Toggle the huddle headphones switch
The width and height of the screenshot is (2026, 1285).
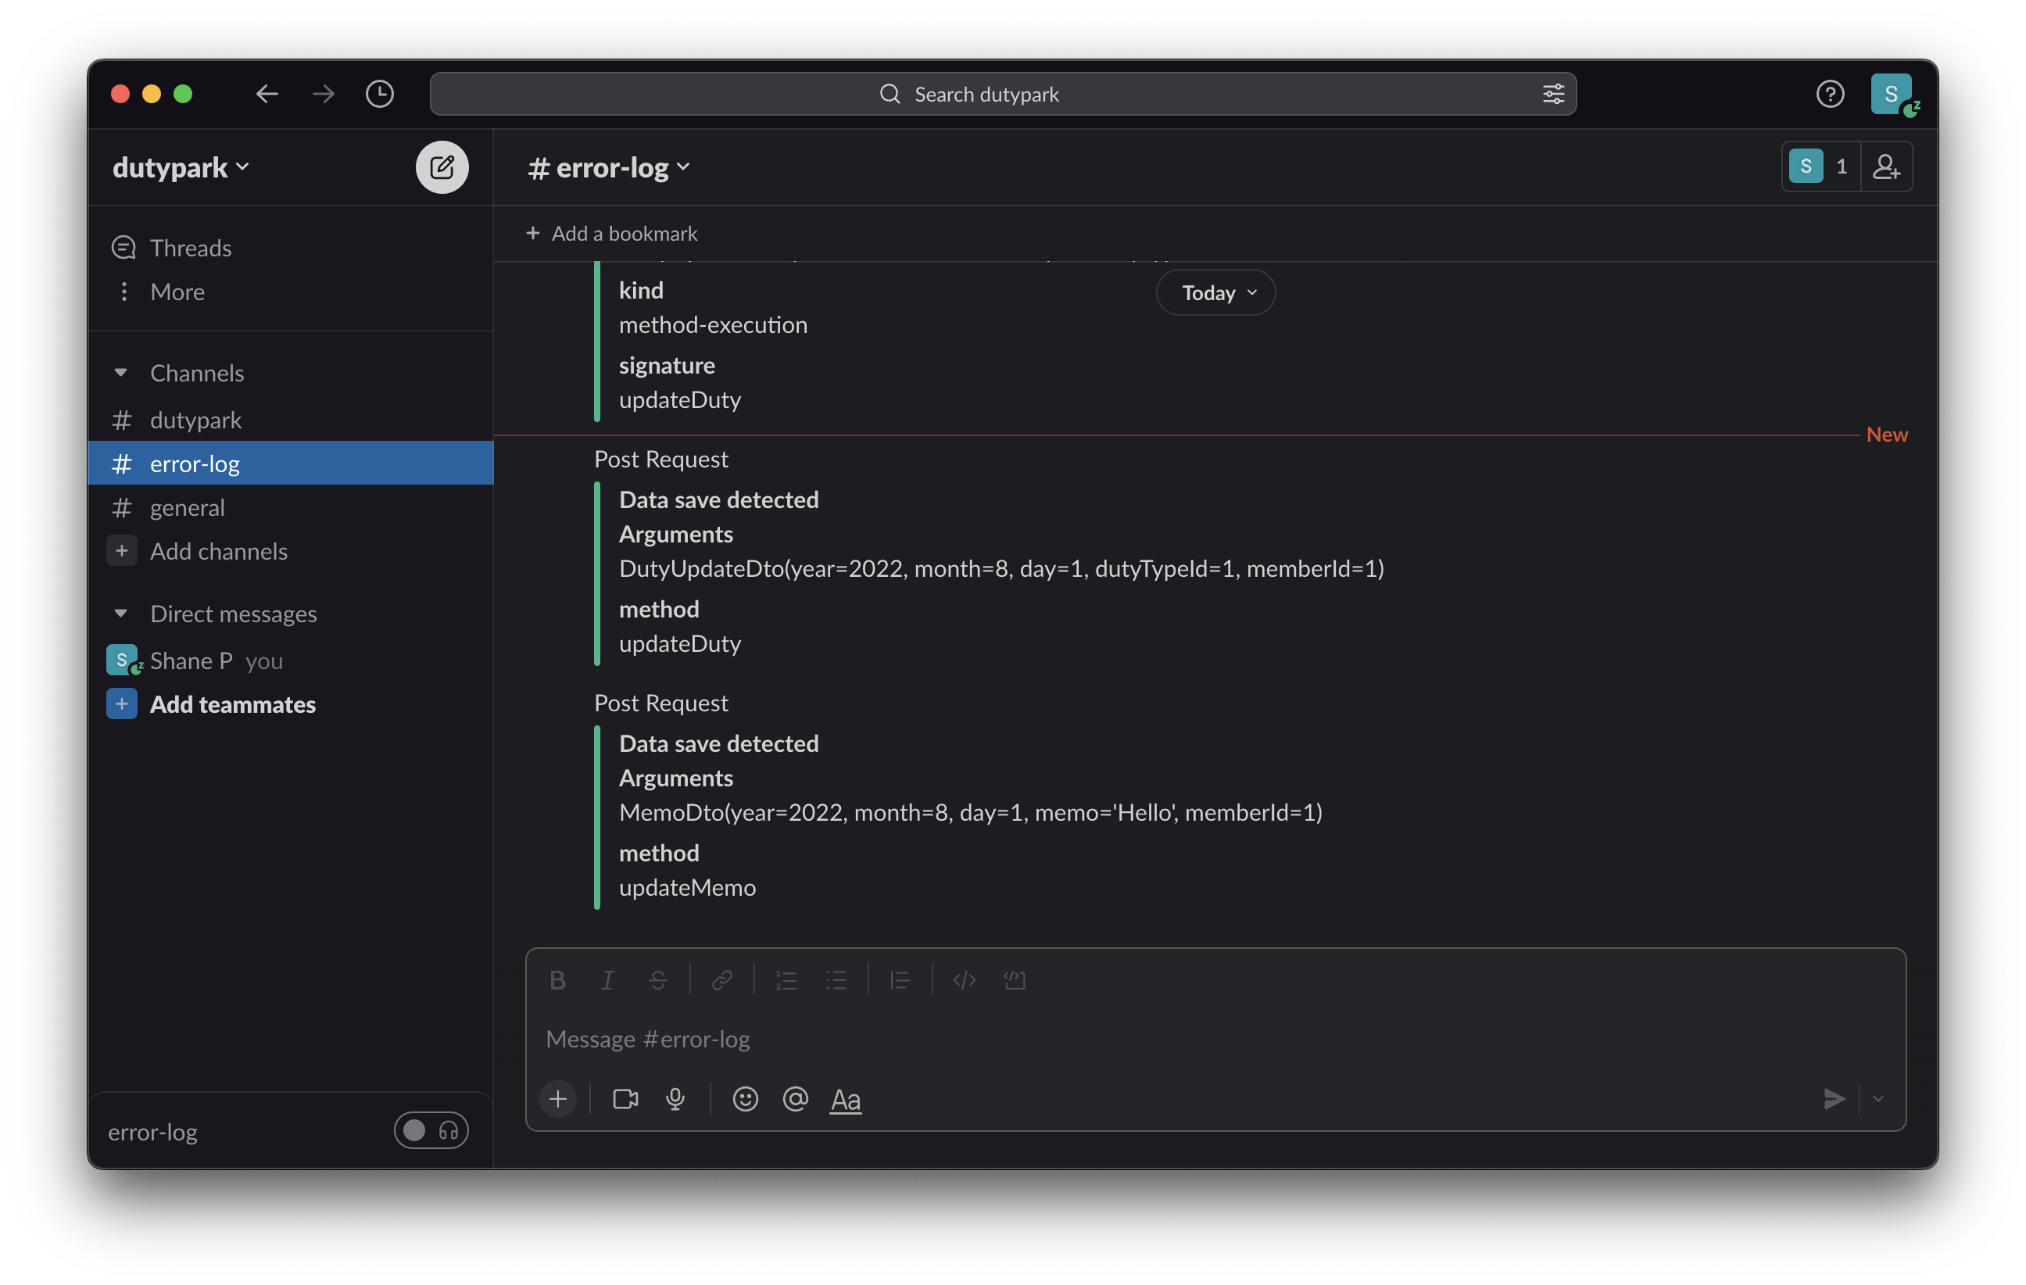pos(431,1130)
